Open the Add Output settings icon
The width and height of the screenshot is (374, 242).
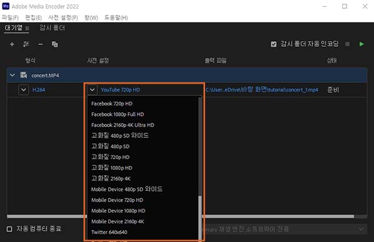26,44
